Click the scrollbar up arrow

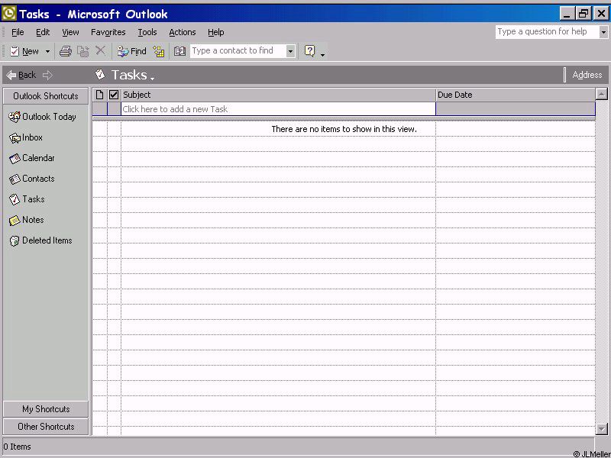pos(602,94)
